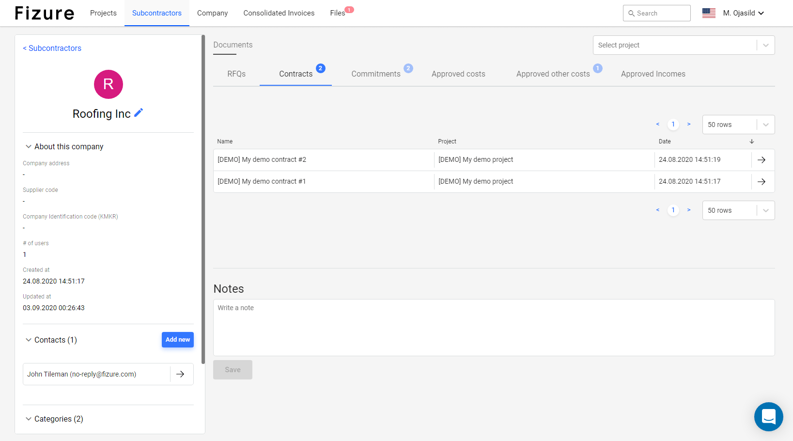Click the Fizure logo

pos(45,13)
